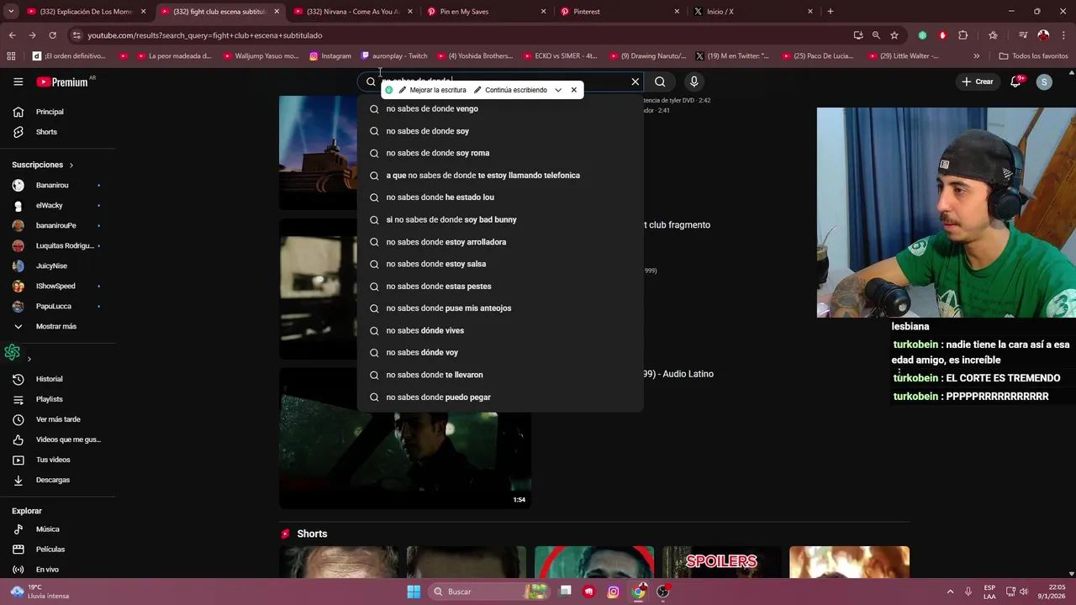
Task: Open a new browser tab
Action: click(831, 12)
